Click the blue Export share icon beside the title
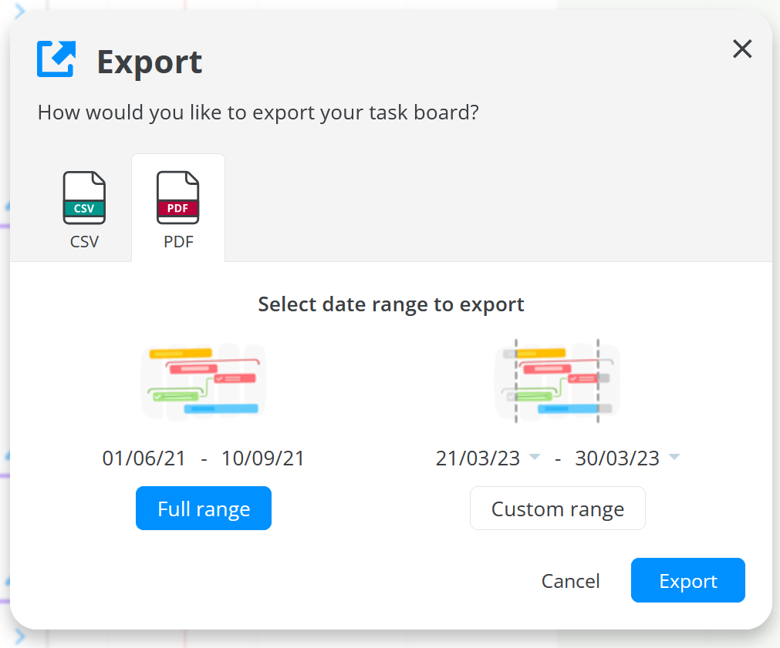 click(53, 58)
